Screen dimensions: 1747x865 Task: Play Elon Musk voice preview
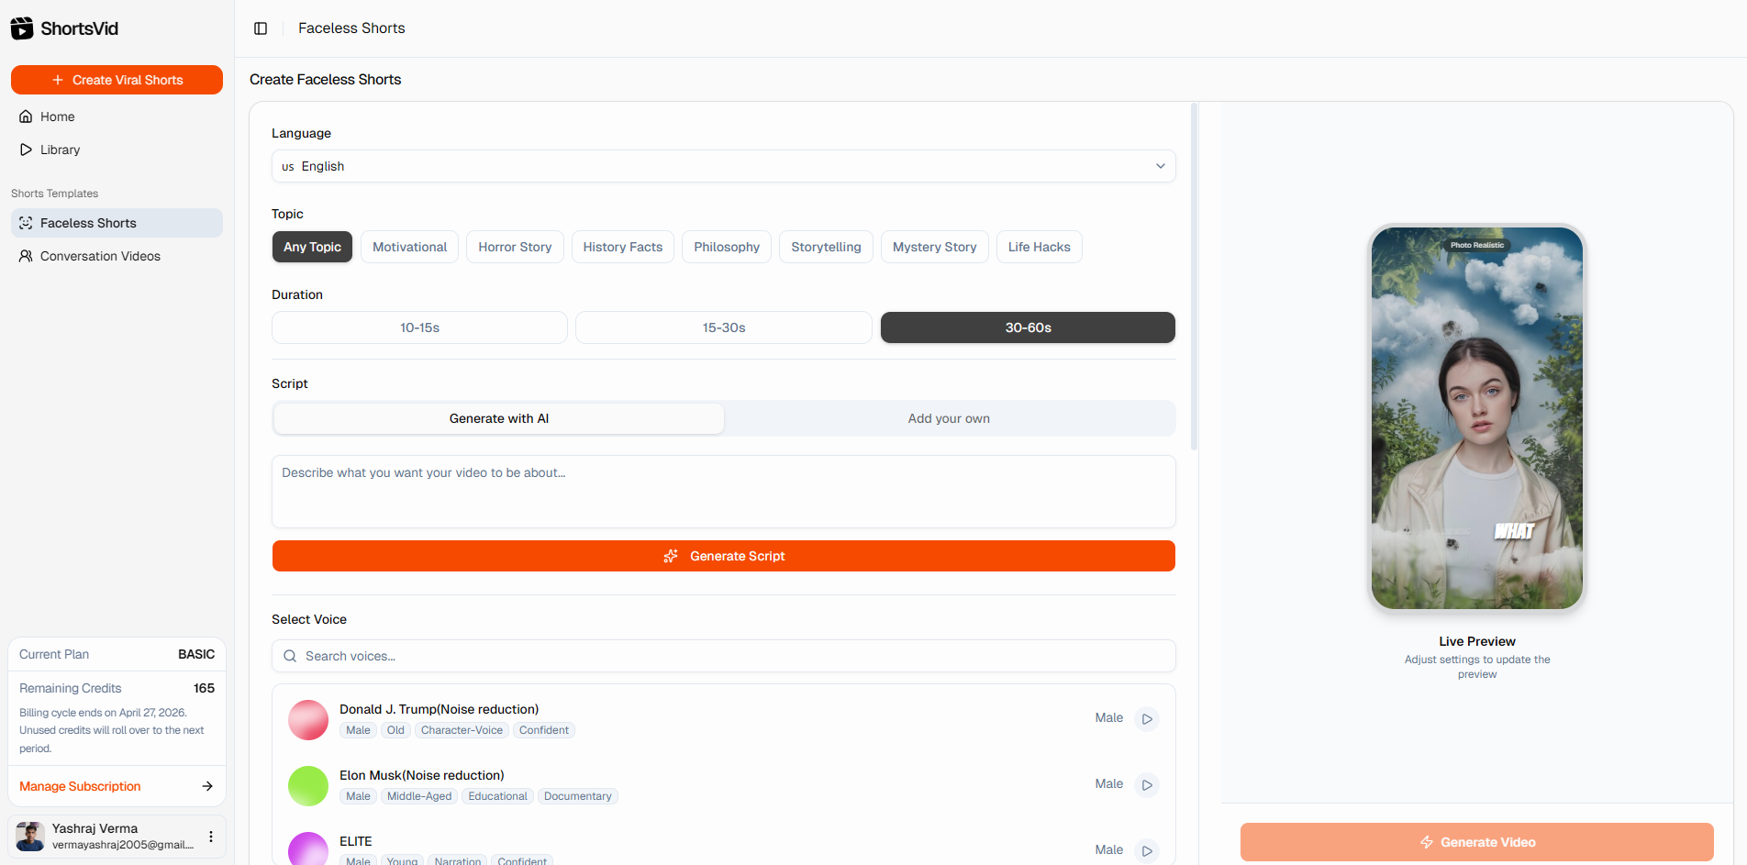(x=1147, y=785)
